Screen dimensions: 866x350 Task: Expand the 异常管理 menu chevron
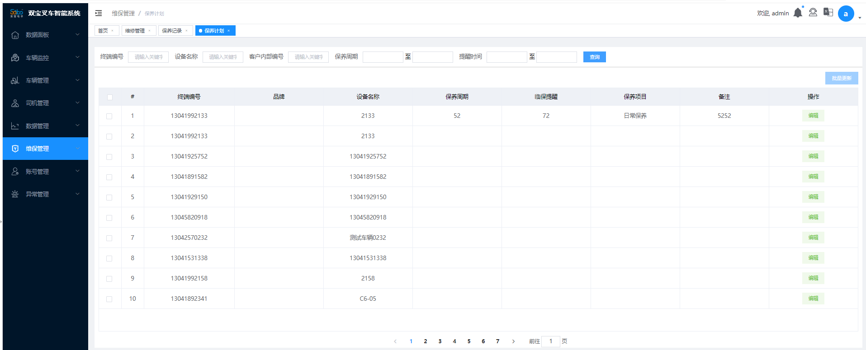point(77,194)
